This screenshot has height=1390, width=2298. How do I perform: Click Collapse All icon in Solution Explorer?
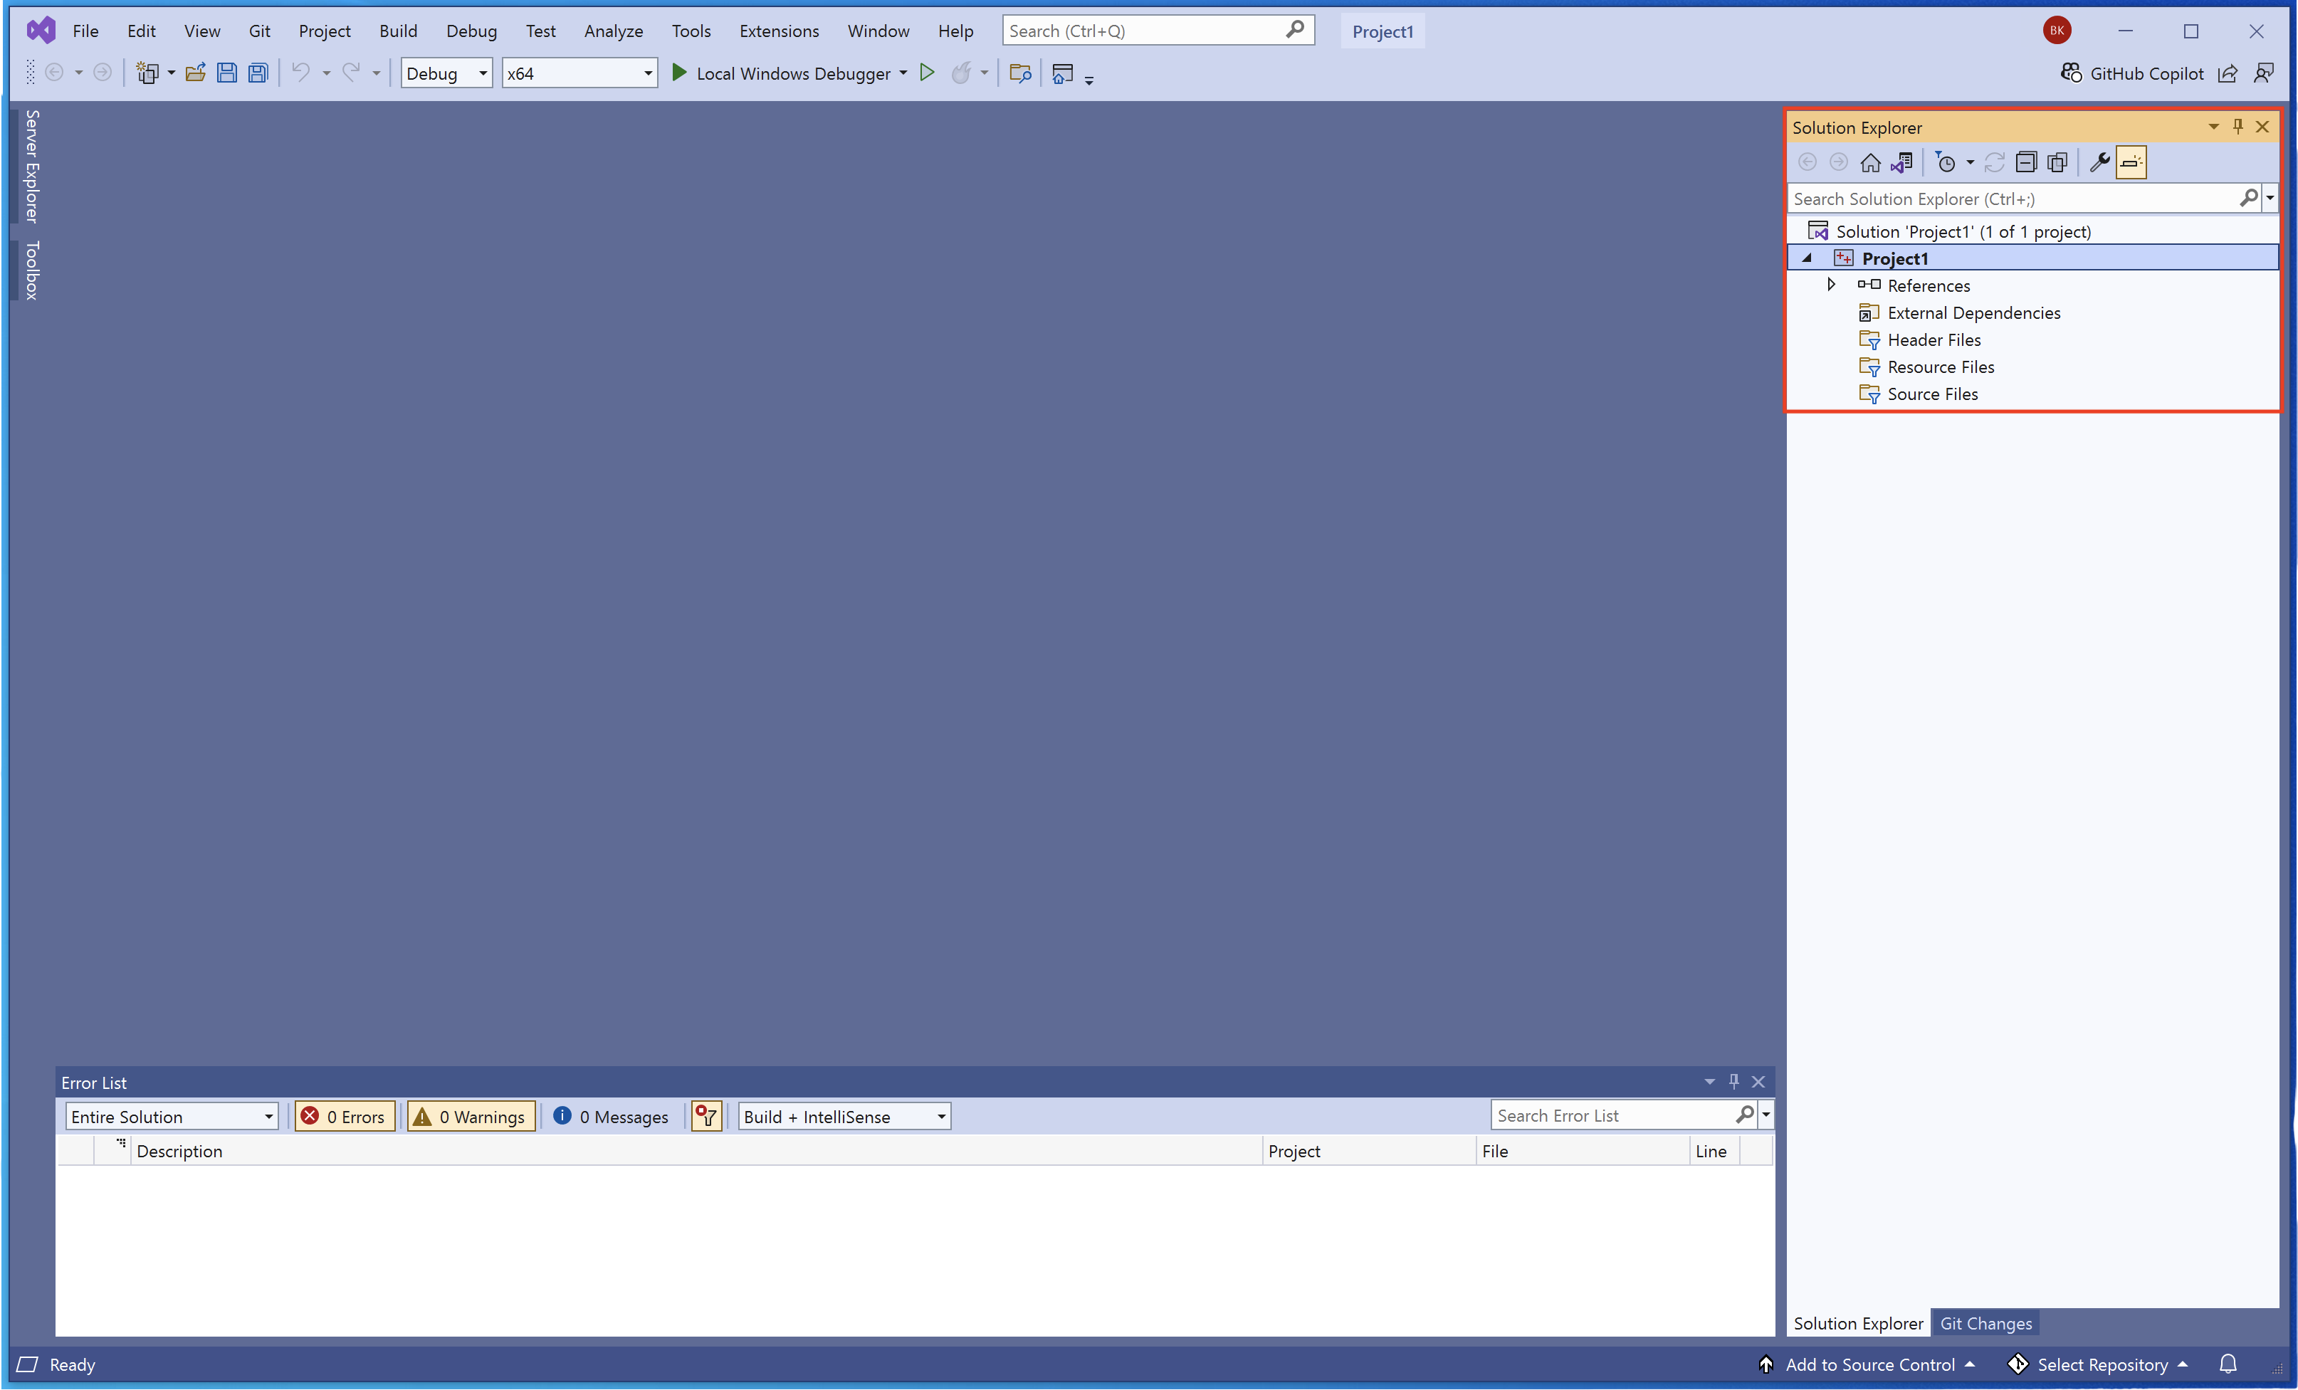(2025, 162)
